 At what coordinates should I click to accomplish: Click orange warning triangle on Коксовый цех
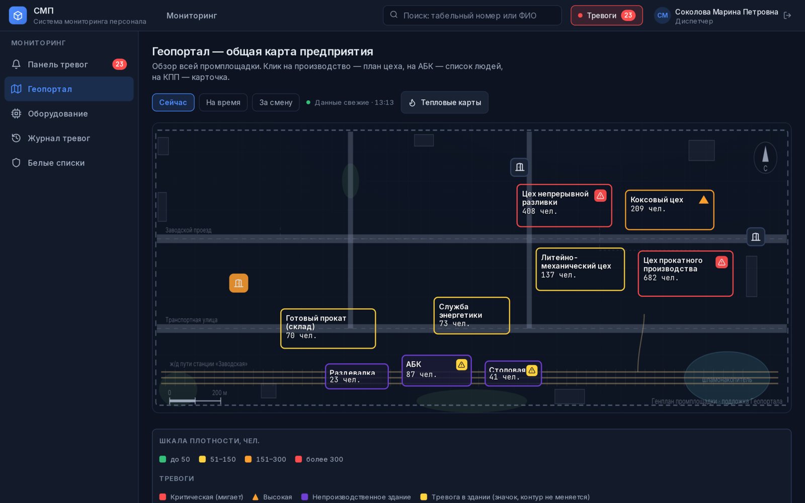tap(703, 200)
